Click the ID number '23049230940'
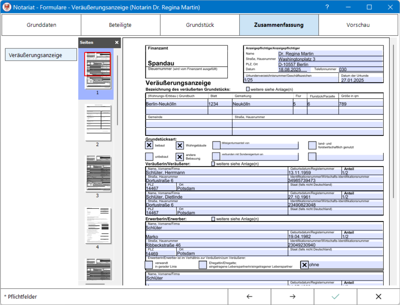Viewport: 400px width, 305px height. [x=336, y=245]
